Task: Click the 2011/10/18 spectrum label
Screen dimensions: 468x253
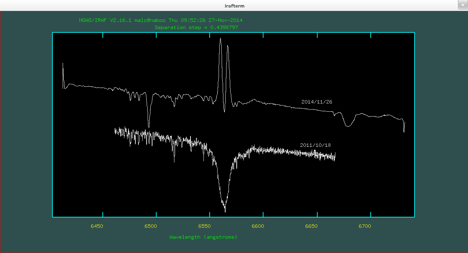Action: click(315, 145)
